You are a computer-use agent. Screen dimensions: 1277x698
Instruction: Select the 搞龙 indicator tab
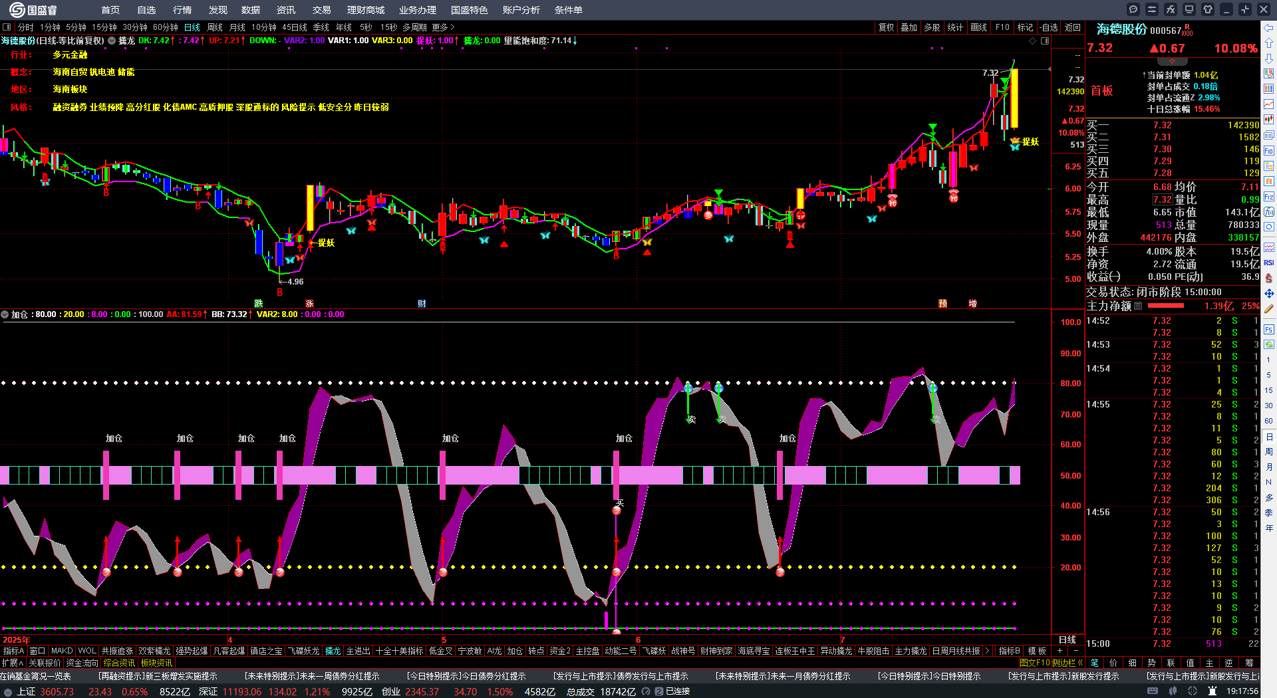pos(333,651)
